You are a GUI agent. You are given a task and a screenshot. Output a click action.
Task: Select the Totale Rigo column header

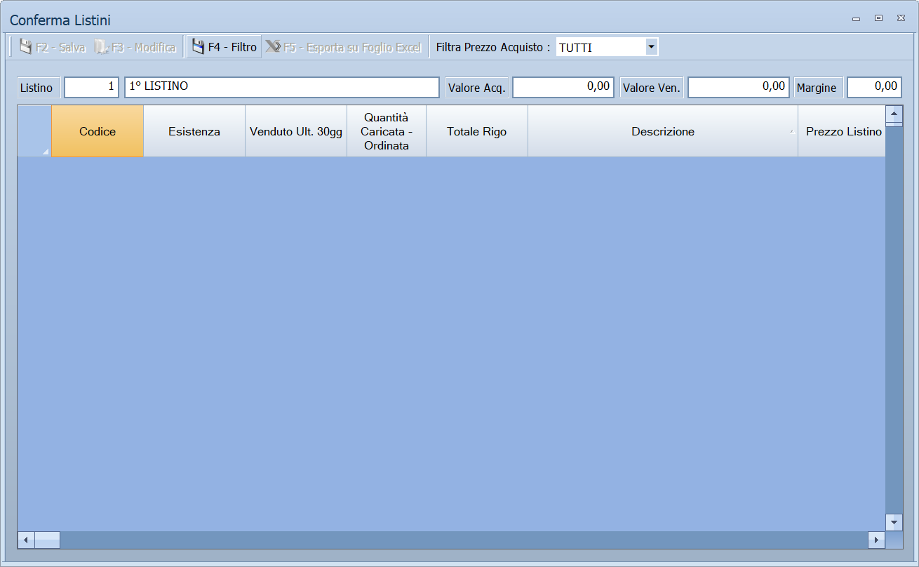pos(477,131)
